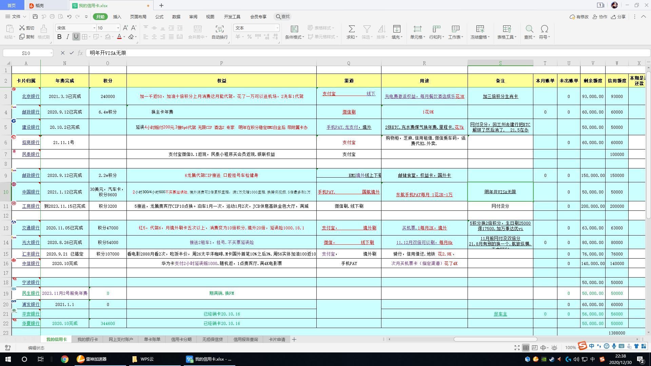Expand the Name Box S10 dropdown
Viewport: 651px width, 366px height.
click(51, 53)
